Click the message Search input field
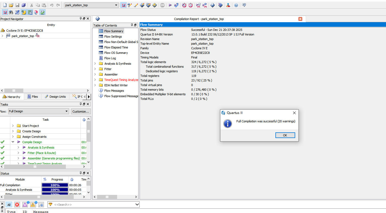 click(94, 205)
